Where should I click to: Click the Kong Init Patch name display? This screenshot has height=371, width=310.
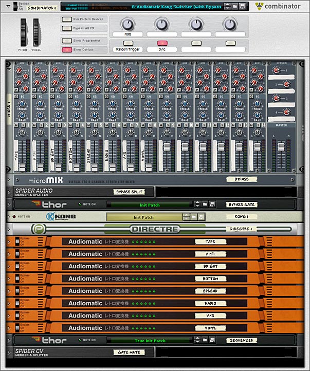[144, 217]
